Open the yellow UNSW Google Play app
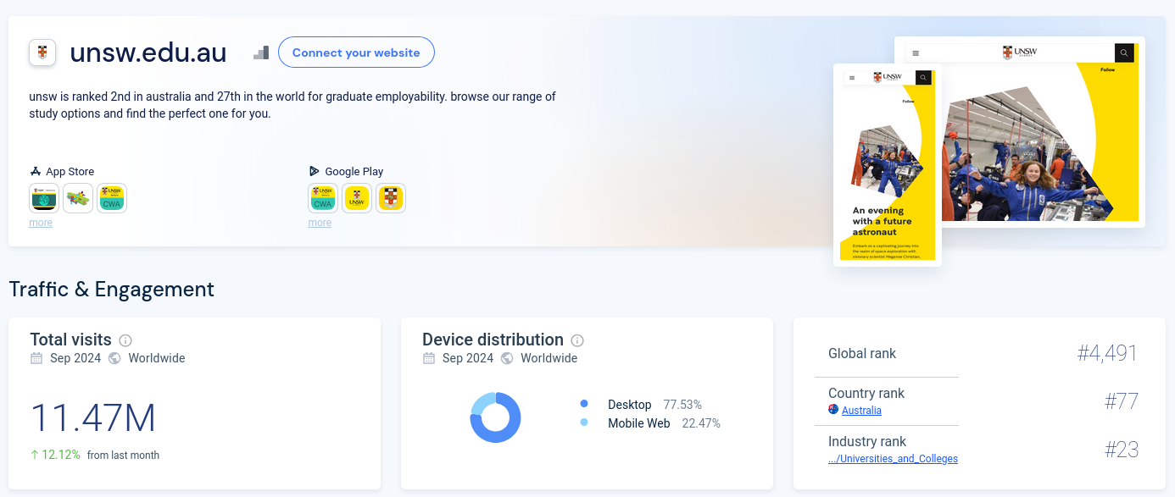1175x497 pixels. coord(357,198)
